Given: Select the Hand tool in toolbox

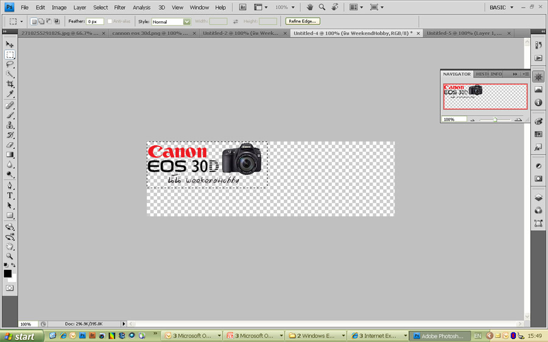Looking at the screenshot, I should tap(10, 247).
